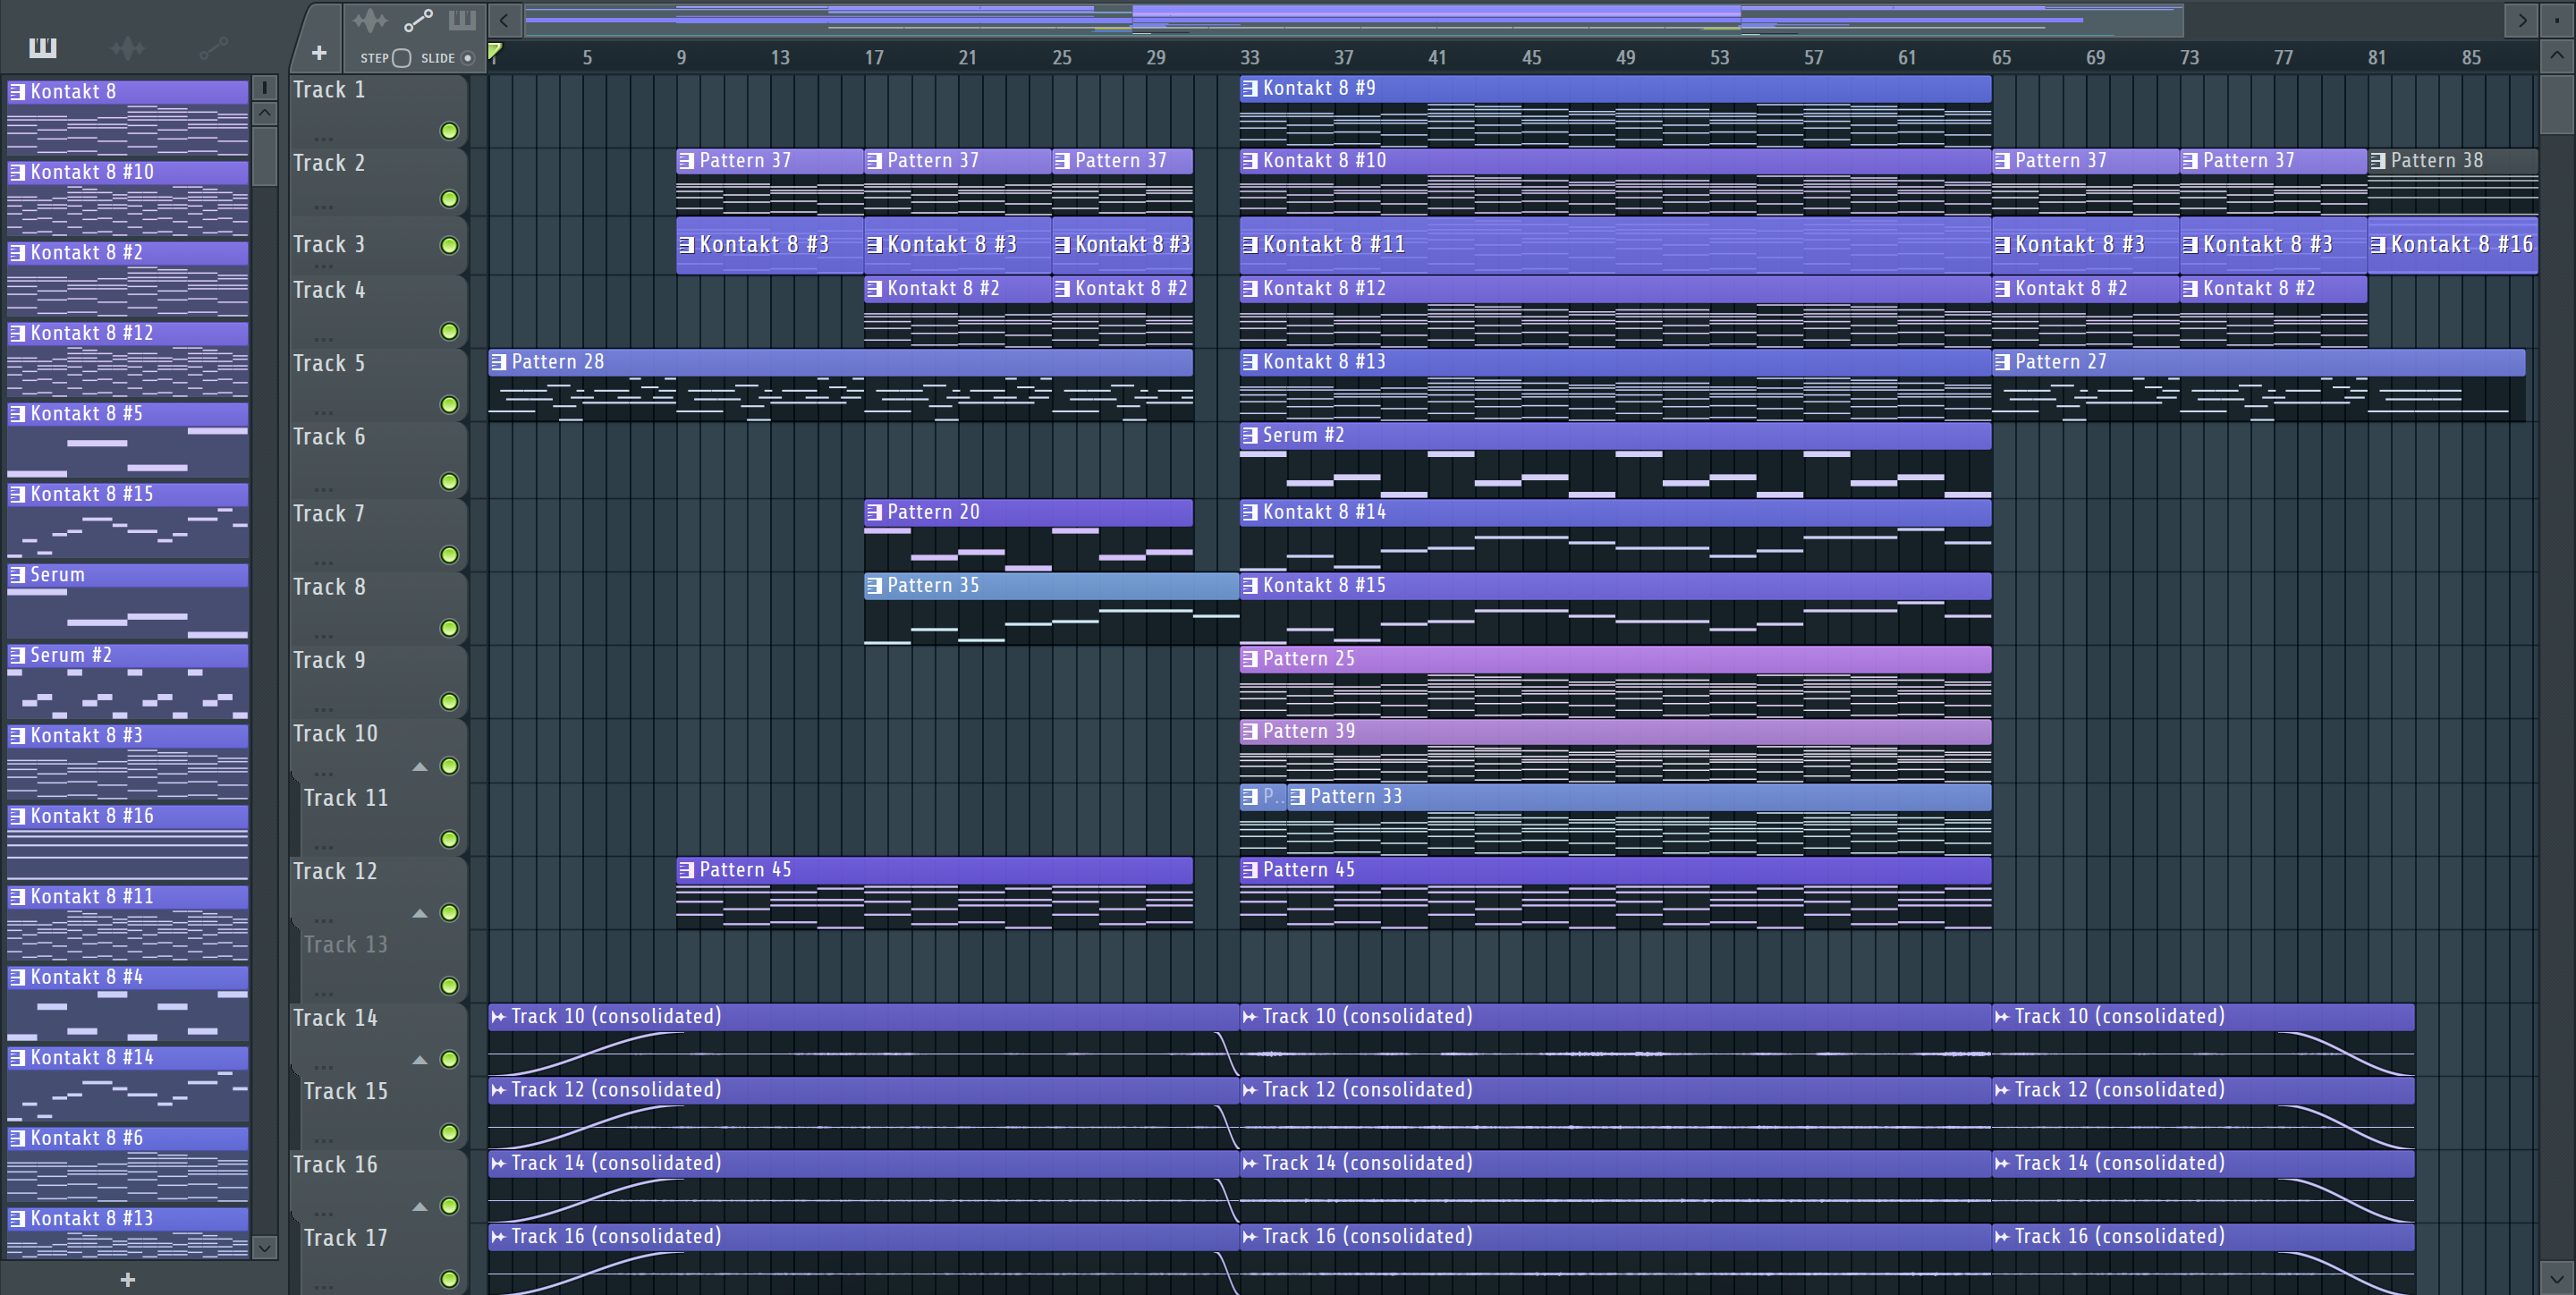Screen dimensions: 2576x1295
Task: Mute Track 1 with its green LED
Action: click(450, 131)
